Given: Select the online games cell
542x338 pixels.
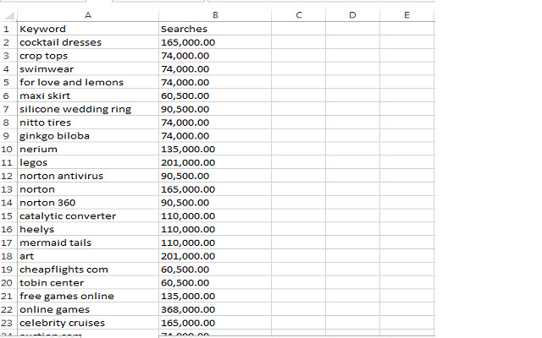Looking at the screenshot, I should (88, 309).
